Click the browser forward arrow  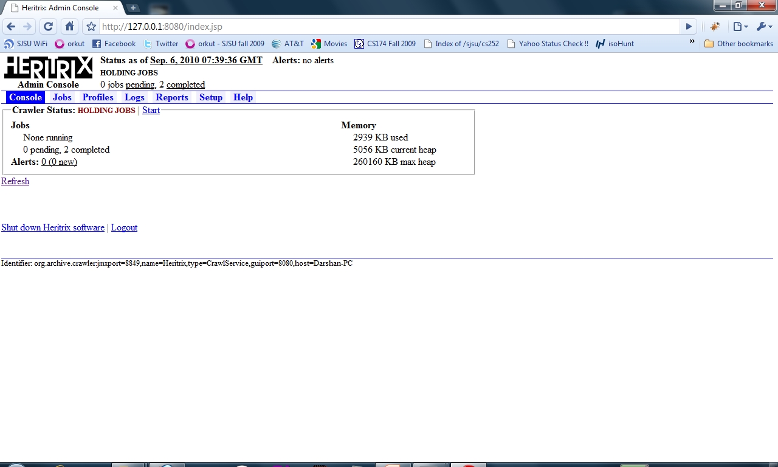[x=27, y=27]
